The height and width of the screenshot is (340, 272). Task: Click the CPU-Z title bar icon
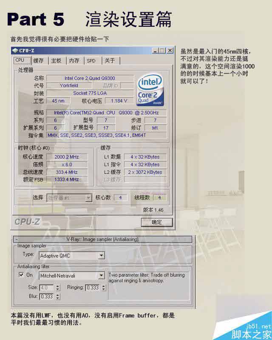coord(15,51)
